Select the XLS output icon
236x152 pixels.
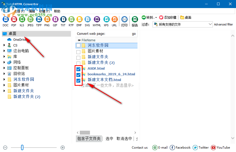[x=22, y=19]
